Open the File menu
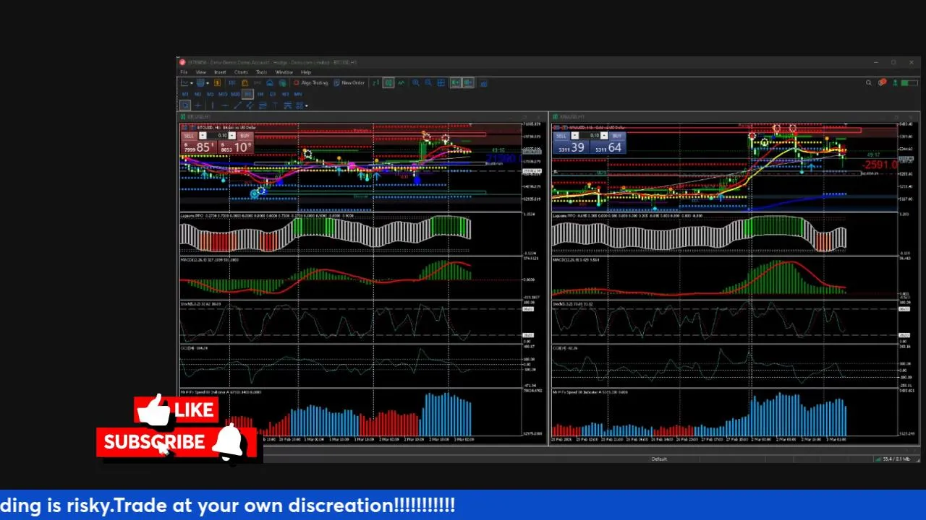This screenshot has height=520, width=926. (184, 72)
